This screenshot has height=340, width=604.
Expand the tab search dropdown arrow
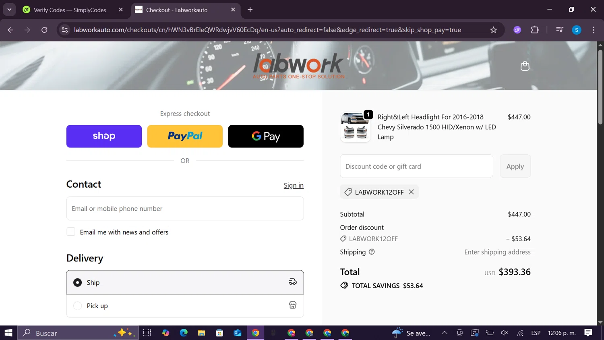9,10
